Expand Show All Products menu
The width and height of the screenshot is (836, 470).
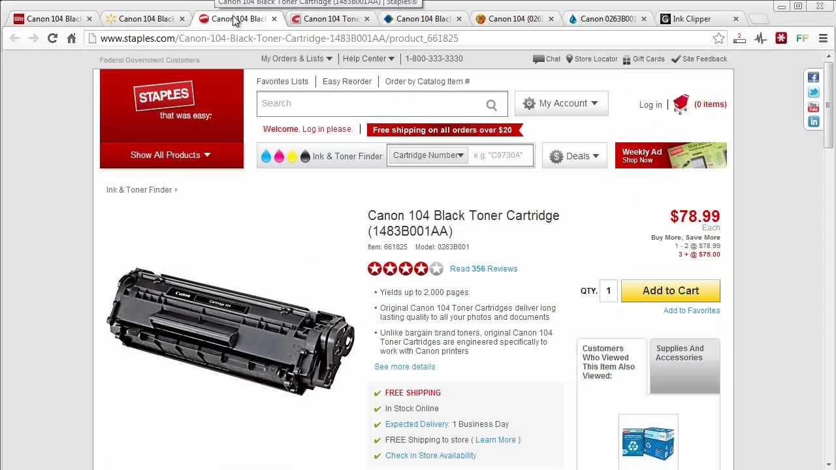[172, 155]
